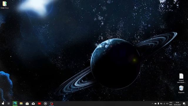Image resolution: width=188 pixels, height=106 pixels.
Task: Select the 'Folder for js' desktop folder
Action: pyautogui.click(x=5, y=5)
